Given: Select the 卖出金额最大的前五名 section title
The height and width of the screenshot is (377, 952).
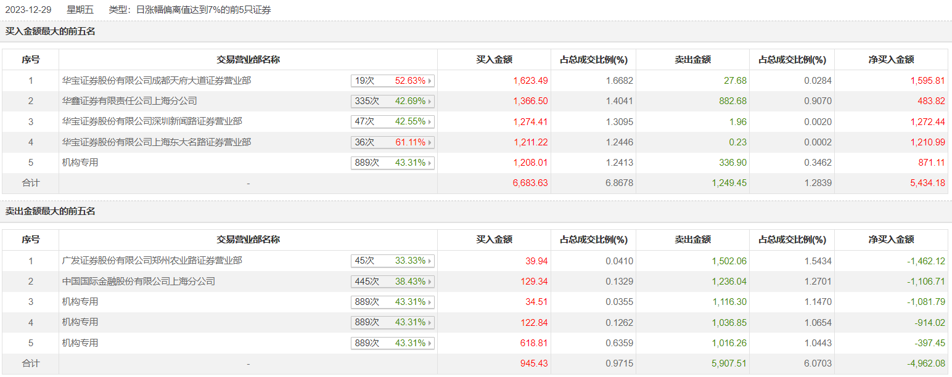Looking at the screenshot, I should (51, 211).
